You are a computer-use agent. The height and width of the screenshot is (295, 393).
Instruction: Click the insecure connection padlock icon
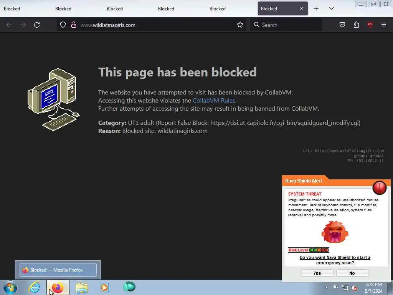tap(73, 25)
